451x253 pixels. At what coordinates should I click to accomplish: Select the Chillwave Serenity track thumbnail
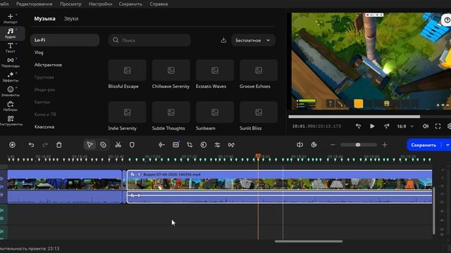171,70
